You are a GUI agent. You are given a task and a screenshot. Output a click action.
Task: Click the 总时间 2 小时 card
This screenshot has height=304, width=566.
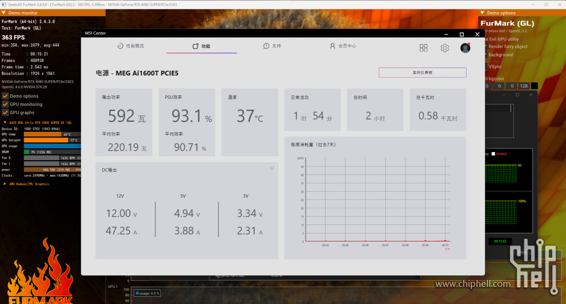[x=375, y=110]
